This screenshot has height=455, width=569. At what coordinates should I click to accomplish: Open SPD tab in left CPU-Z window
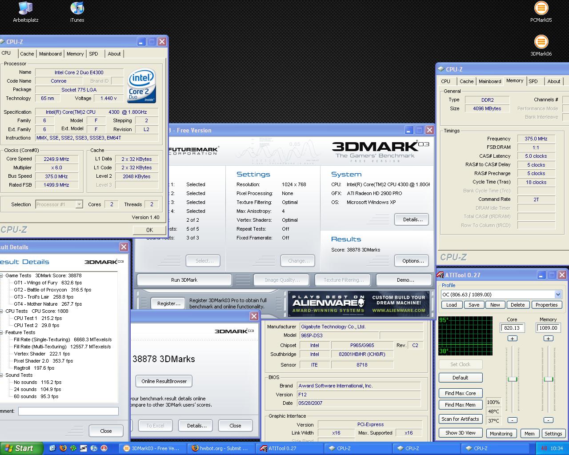pyautogui.click(x=93, y=54)
